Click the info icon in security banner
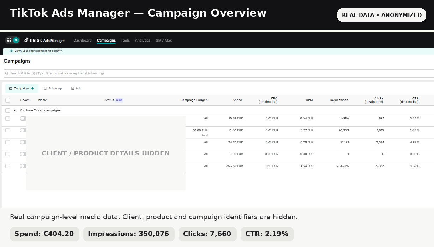Screen dimensions: 434x247 coord(11,51)
